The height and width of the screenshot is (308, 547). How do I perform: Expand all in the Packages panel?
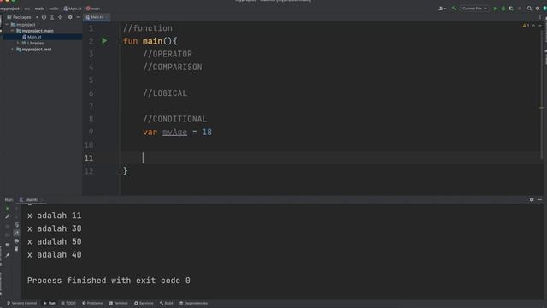click(x=52, y=17)
